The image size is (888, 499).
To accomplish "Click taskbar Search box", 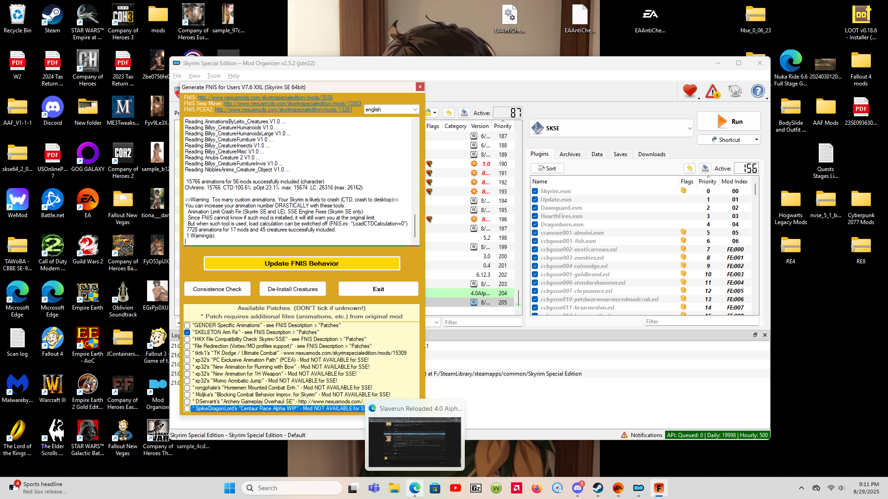I will coord(292,488).
